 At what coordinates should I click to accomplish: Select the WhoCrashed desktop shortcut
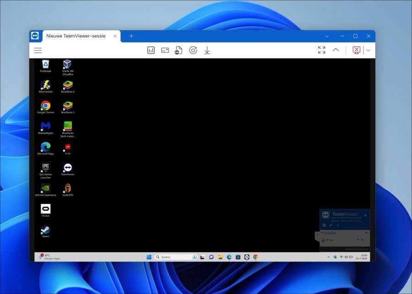pos(45,87)
